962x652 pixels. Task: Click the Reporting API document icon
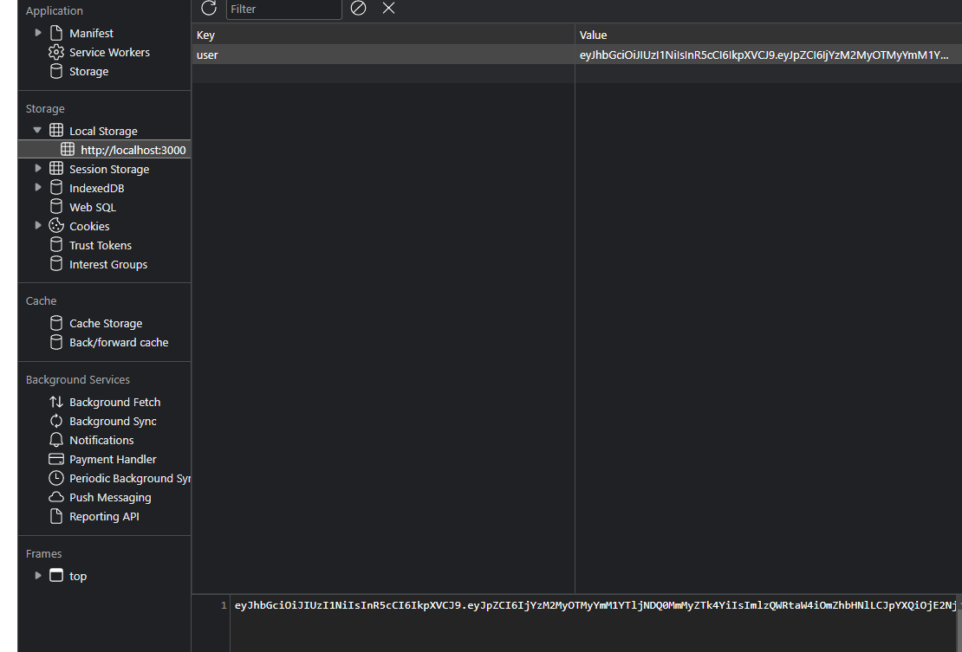coord(55,516)
